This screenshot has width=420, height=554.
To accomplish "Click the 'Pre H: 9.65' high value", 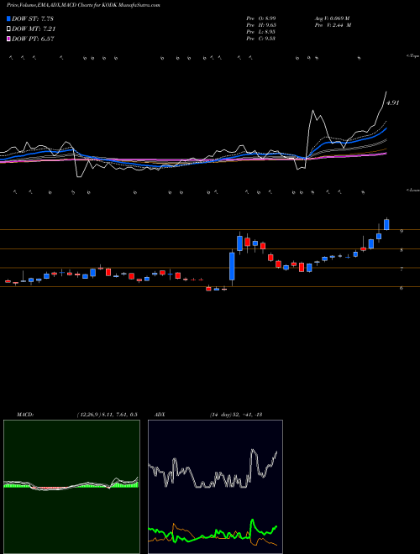I will point(261,25).
